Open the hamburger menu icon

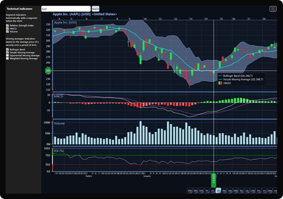tap(273, 9)
